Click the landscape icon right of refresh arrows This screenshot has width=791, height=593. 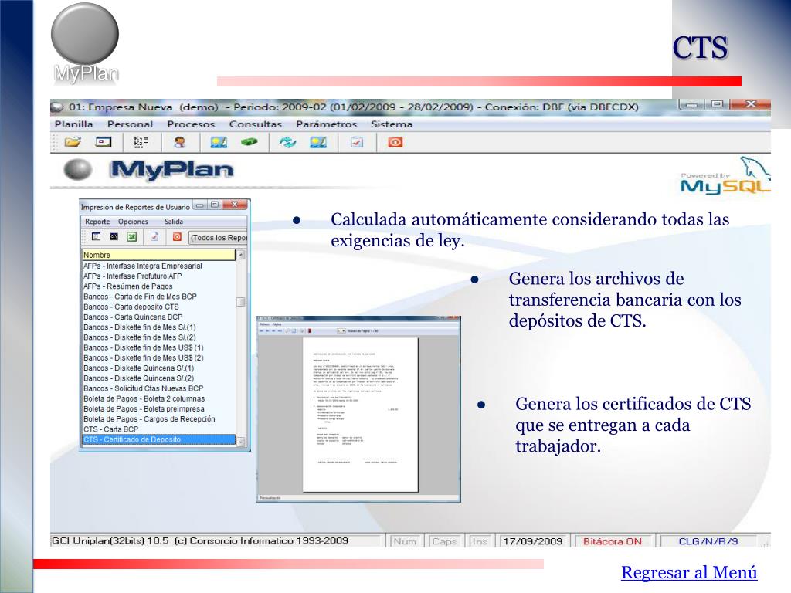click(317, 142)
